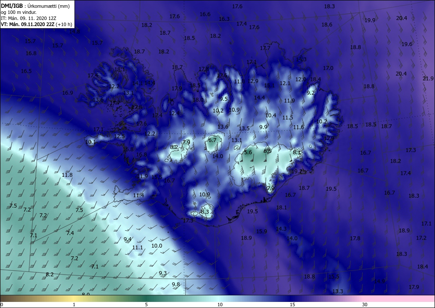435x308 pixels.
Task: Click the 10.0 value on the map
Action: (157, 246)
